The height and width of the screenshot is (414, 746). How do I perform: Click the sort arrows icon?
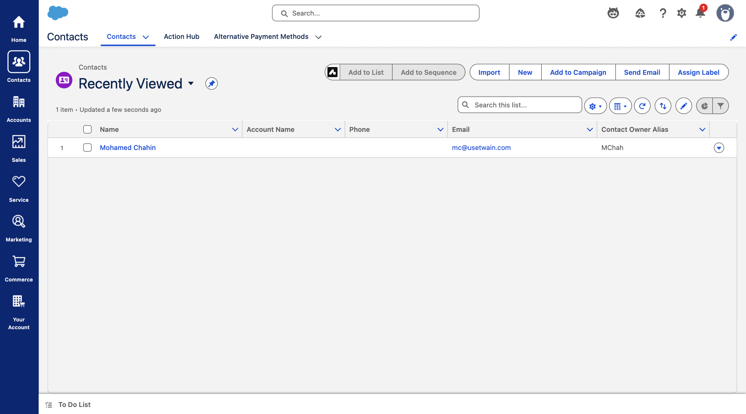click(663, 106)
